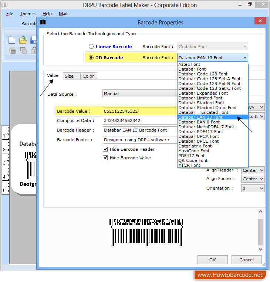
Task: Click the Cancel button
Action: [x=246, y=260]
